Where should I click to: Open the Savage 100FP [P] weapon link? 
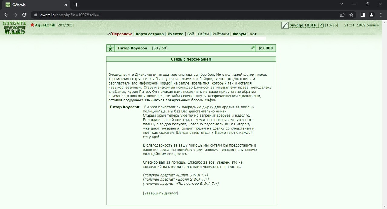pyautogui.click(x=307, y=25)
